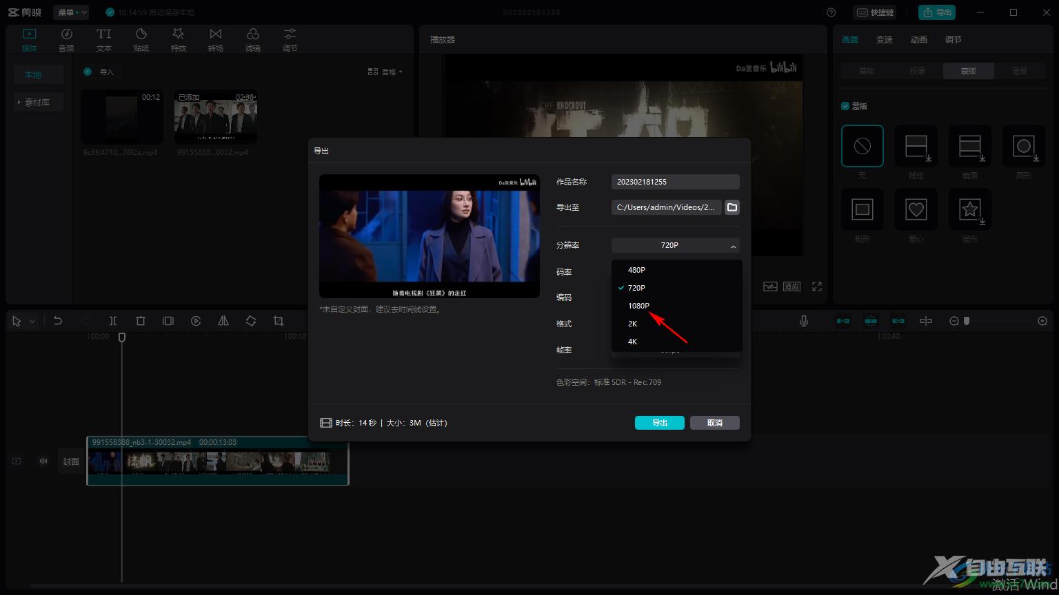Expand the selection tool chevron
1059x595 pixels.
tap(32, 322)
